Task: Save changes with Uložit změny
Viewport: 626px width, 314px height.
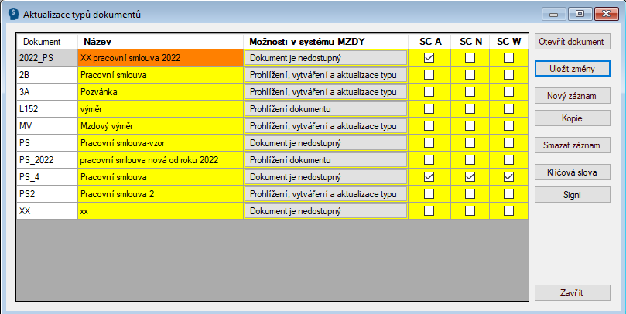Action: (572, 68)
